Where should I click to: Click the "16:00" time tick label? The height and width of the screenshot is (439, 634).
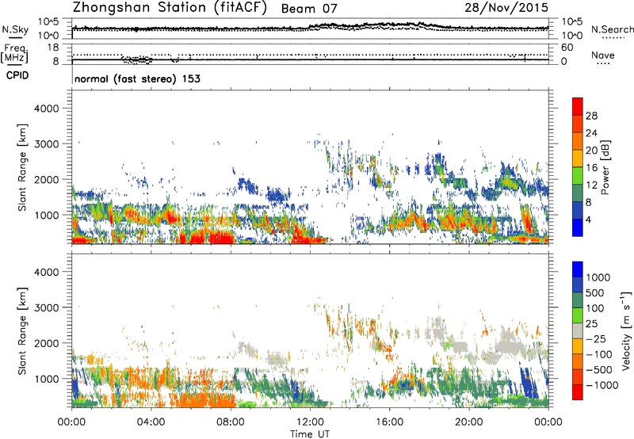389,422
